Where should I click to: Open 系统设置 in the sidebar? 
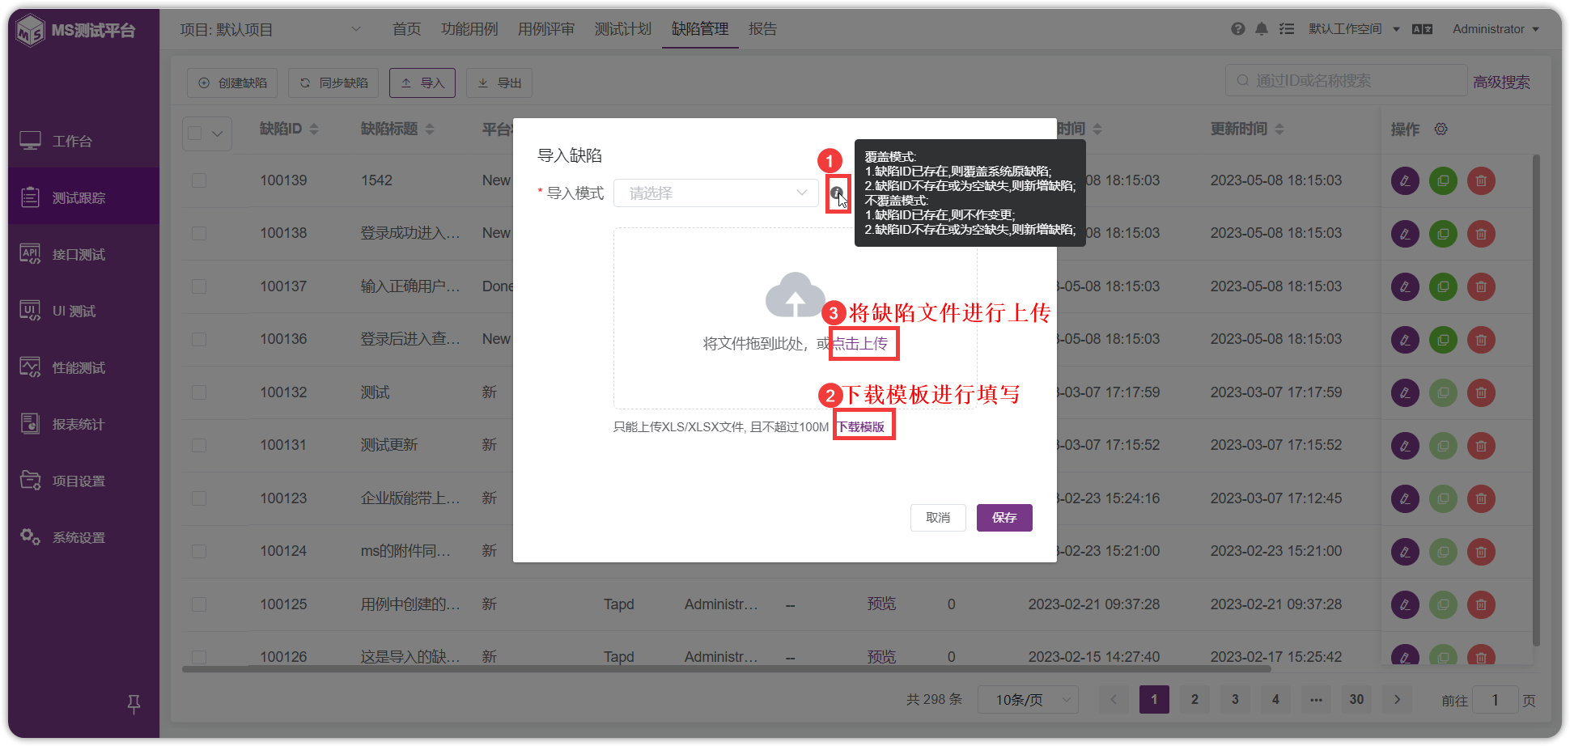coord(83,537)
